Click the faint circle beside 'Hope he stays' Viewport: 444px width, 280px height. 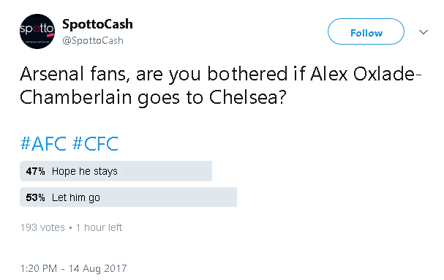point(130,171)
